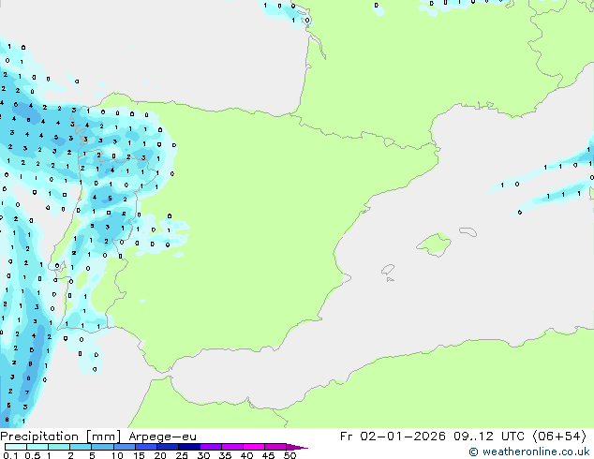Open the weatheronline.co.uk copyright link
Viewport: 594px width, 459px height.
(535, 452)
